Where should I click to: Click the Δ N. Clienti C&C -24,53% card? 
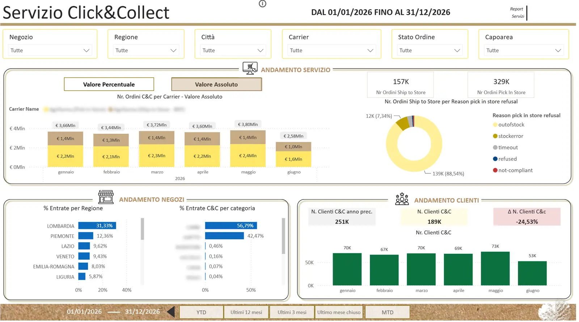527,217
